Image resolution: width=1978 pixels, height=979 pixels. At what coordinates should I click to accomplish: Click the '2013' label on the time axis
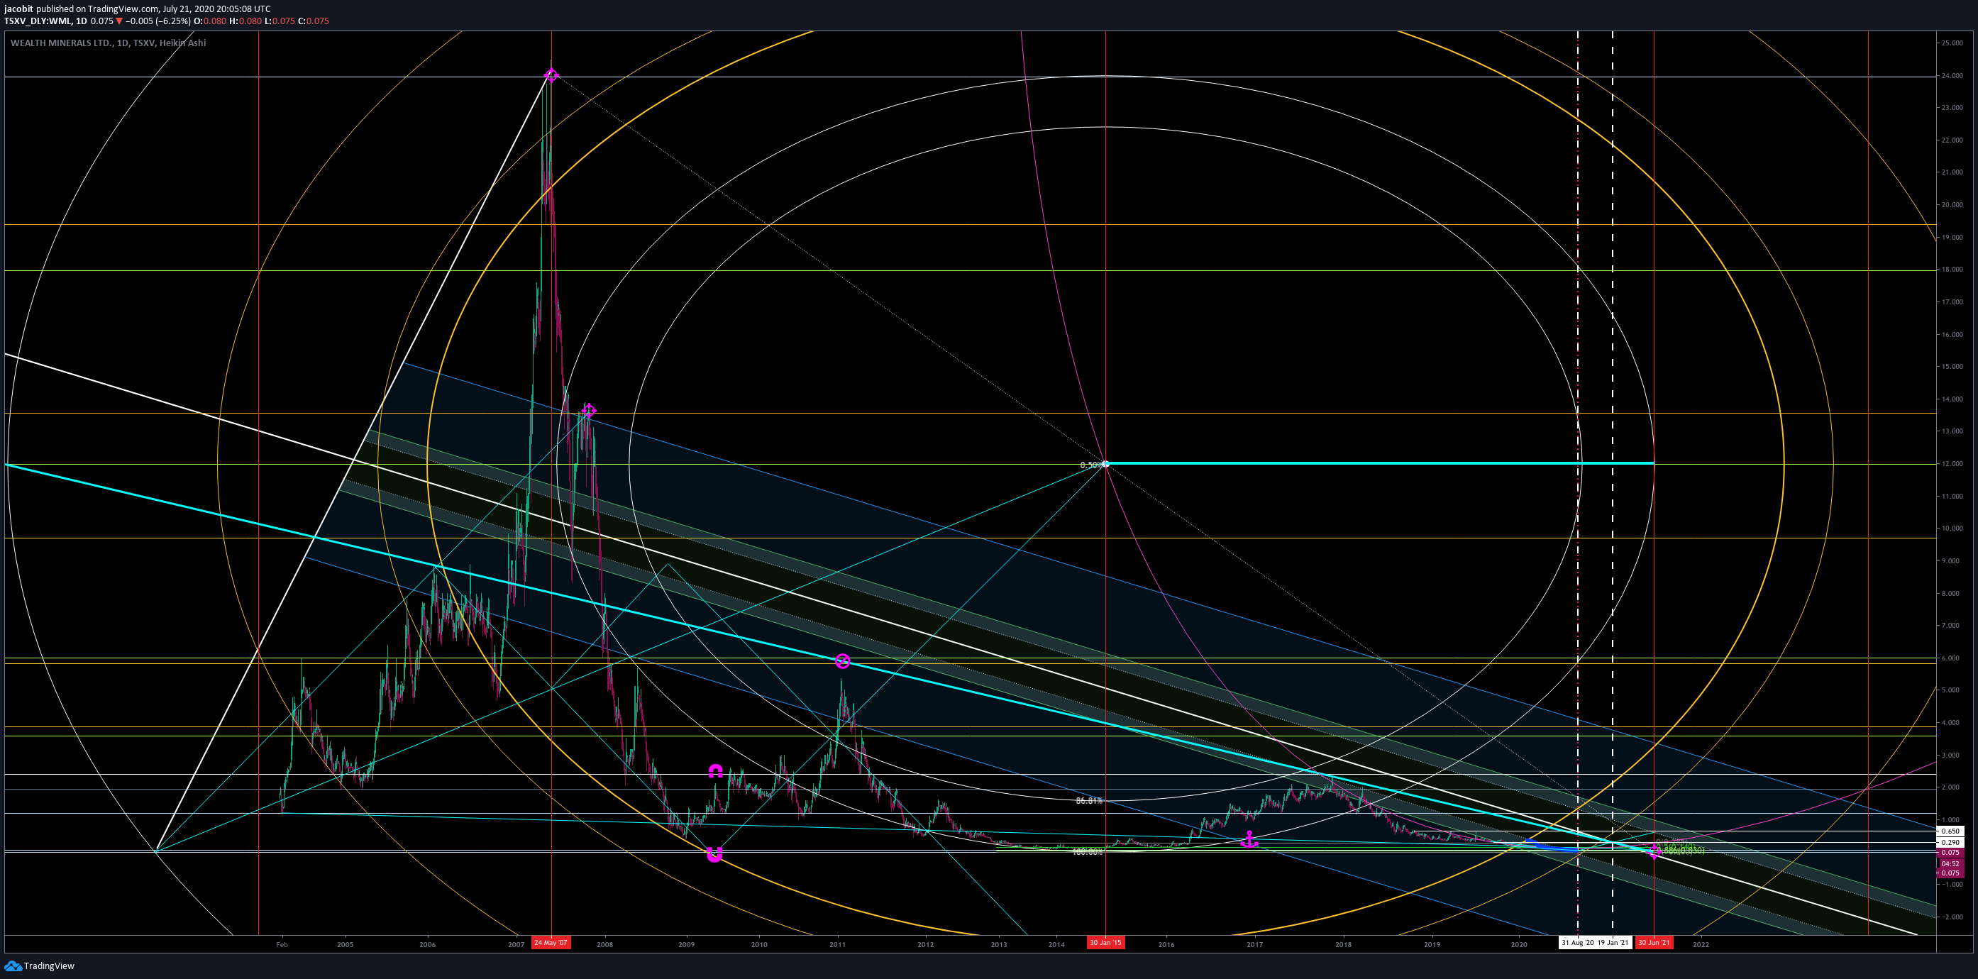click(x=998, y=944)
